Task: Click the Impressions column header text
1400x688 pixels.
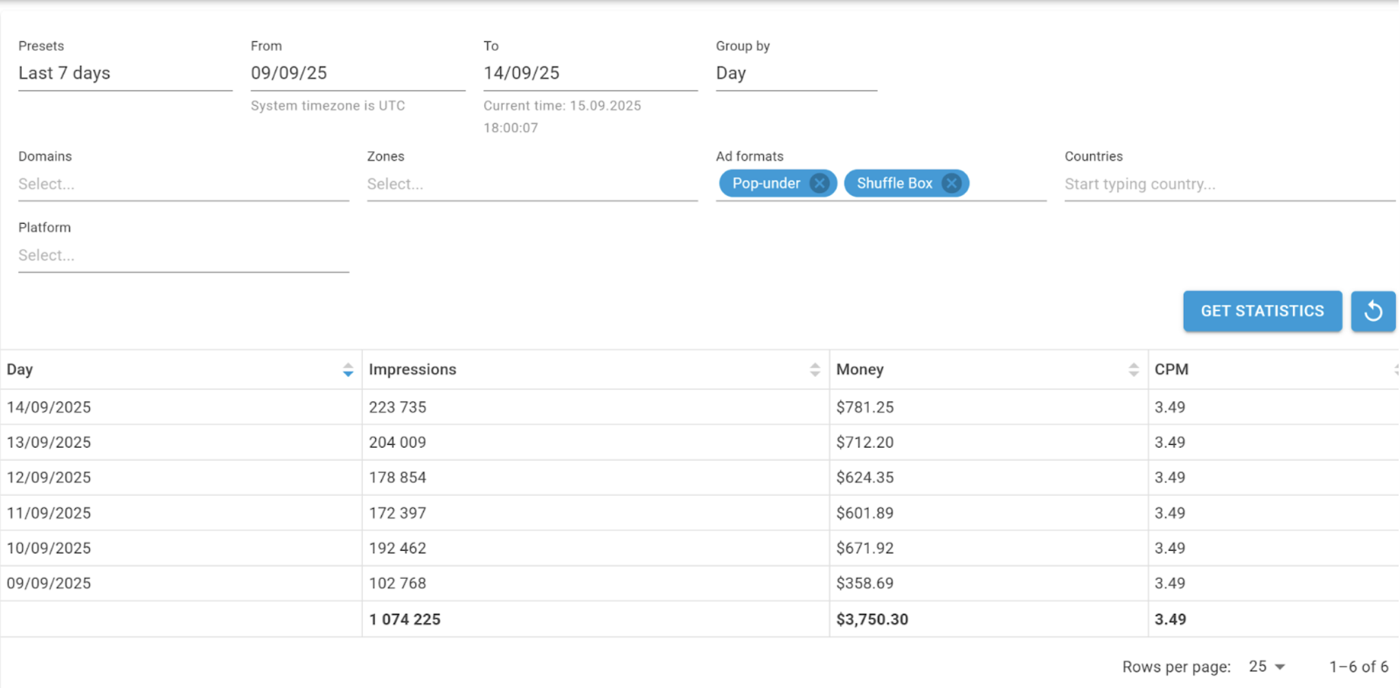Action: point(412,369)
